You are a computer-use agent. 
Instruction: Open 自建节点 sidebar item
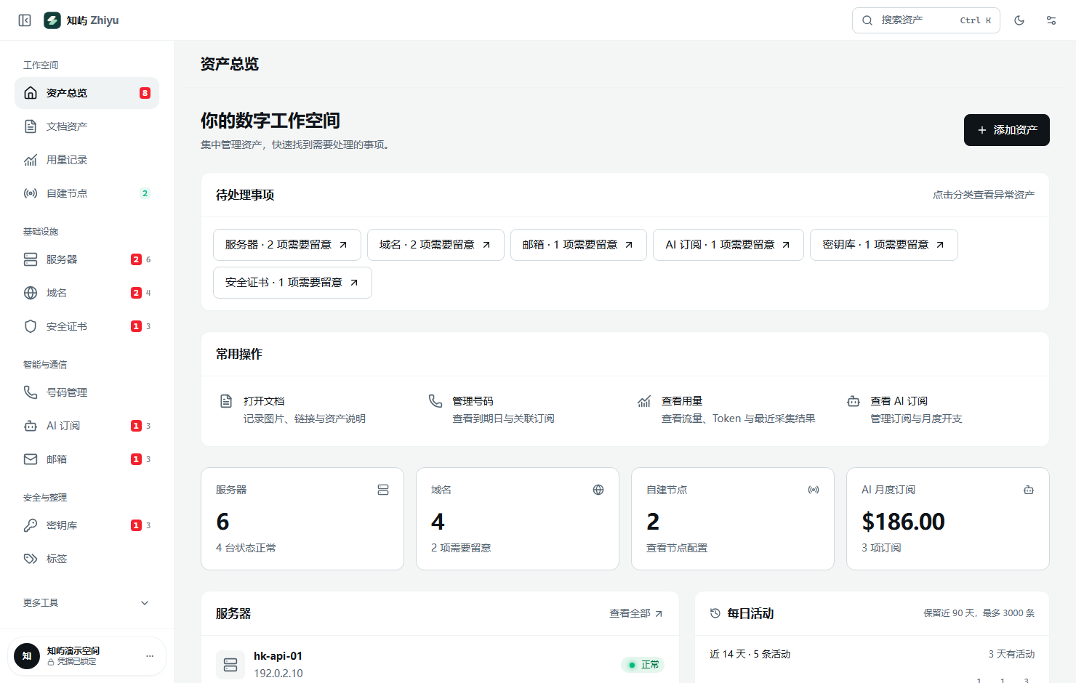87,193
